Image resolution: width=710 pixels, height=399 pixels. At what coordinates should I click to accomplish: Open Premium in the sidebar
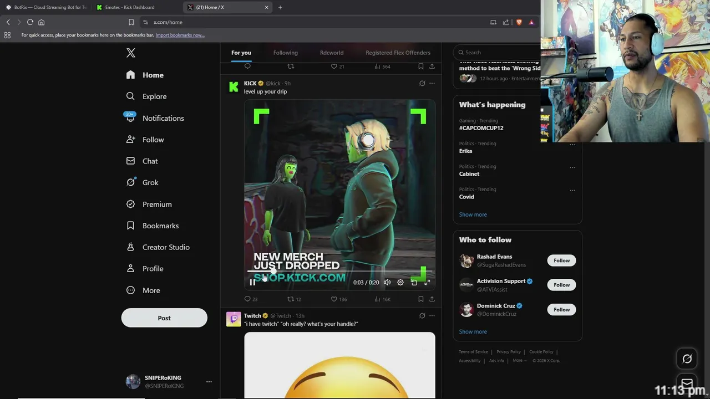[149, 204]
